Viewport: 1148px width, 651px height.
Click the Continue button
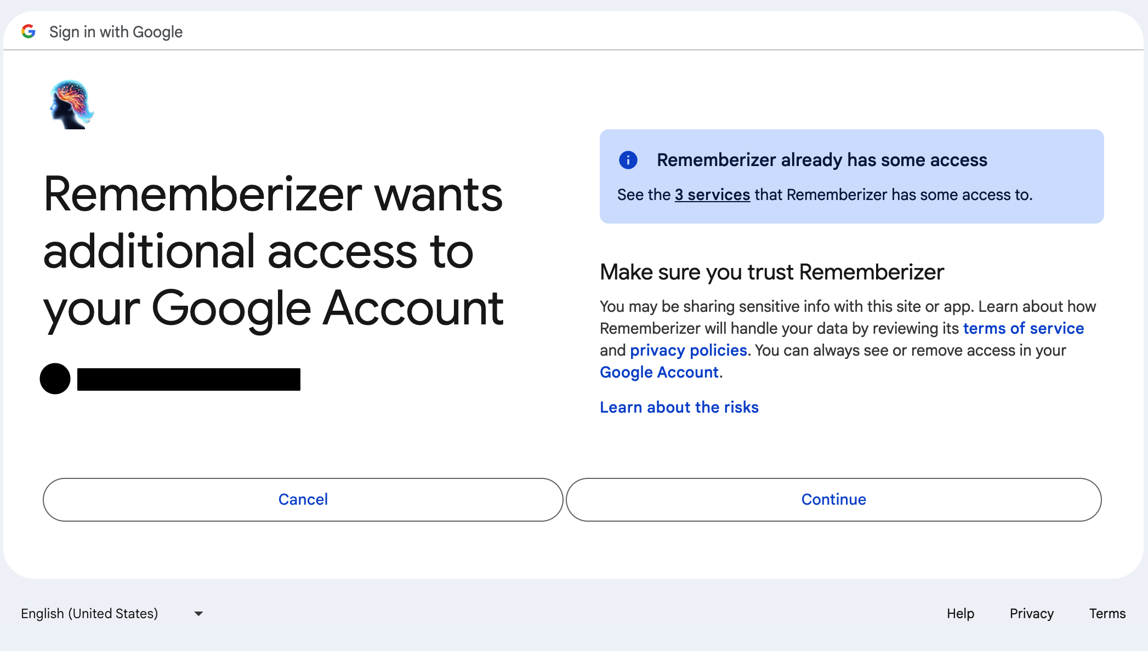click(x=833, y=499)
